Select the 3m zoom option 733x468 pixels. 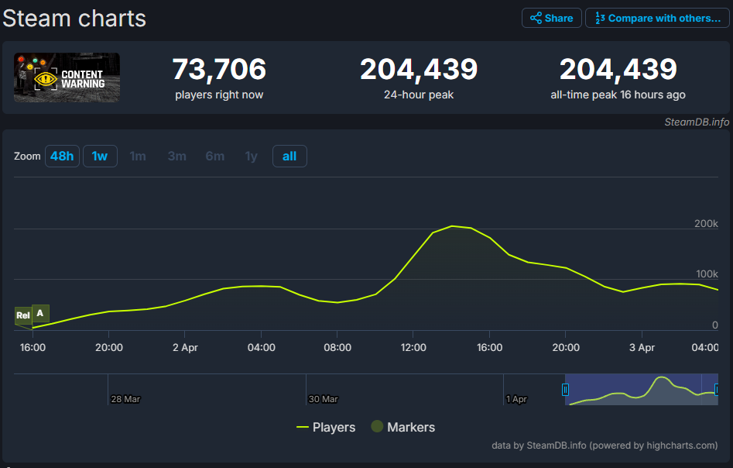pyautogui.click(x=176, y=157)
